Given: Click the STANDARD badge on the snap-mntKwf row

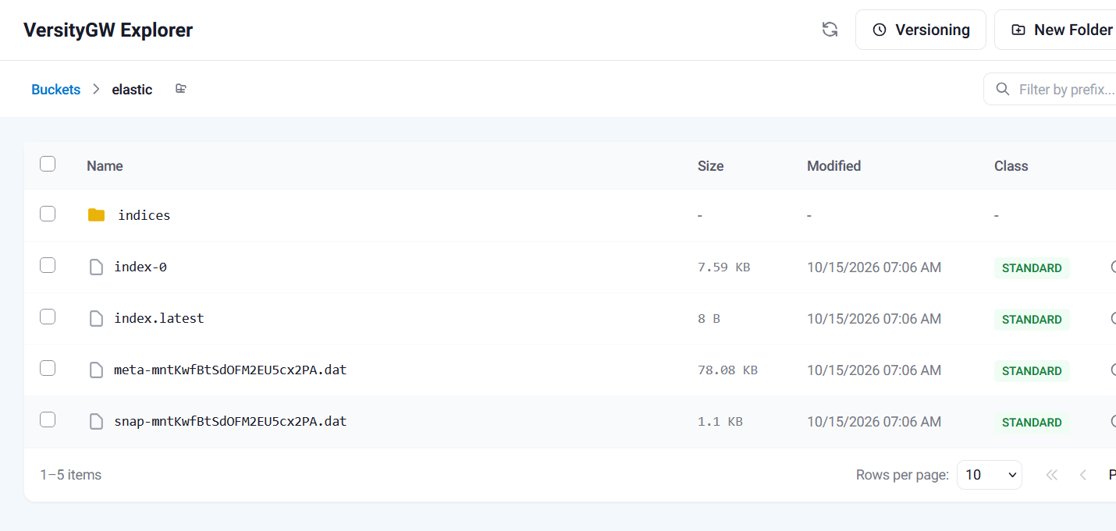Looking at the screenshot, I should [x=1032, y=422].
